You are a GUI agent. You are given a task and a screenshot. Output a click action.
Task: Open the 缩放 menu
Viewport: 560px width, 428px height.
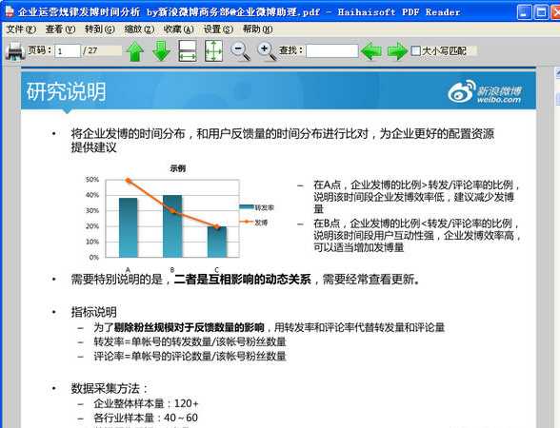point(139,29)
